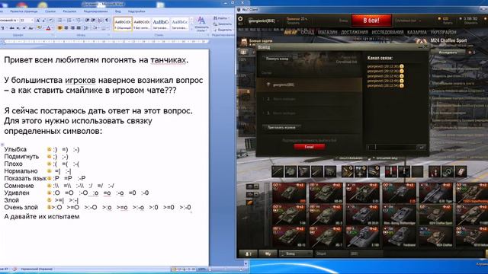This screenshot has height=274, width=488.
Task: Apply multilevel list in Word
Action: (x=79, y=21)
